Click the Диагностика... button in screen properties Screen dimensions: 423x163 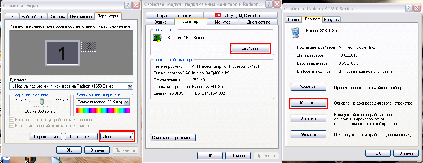click(x=81, y=137)
